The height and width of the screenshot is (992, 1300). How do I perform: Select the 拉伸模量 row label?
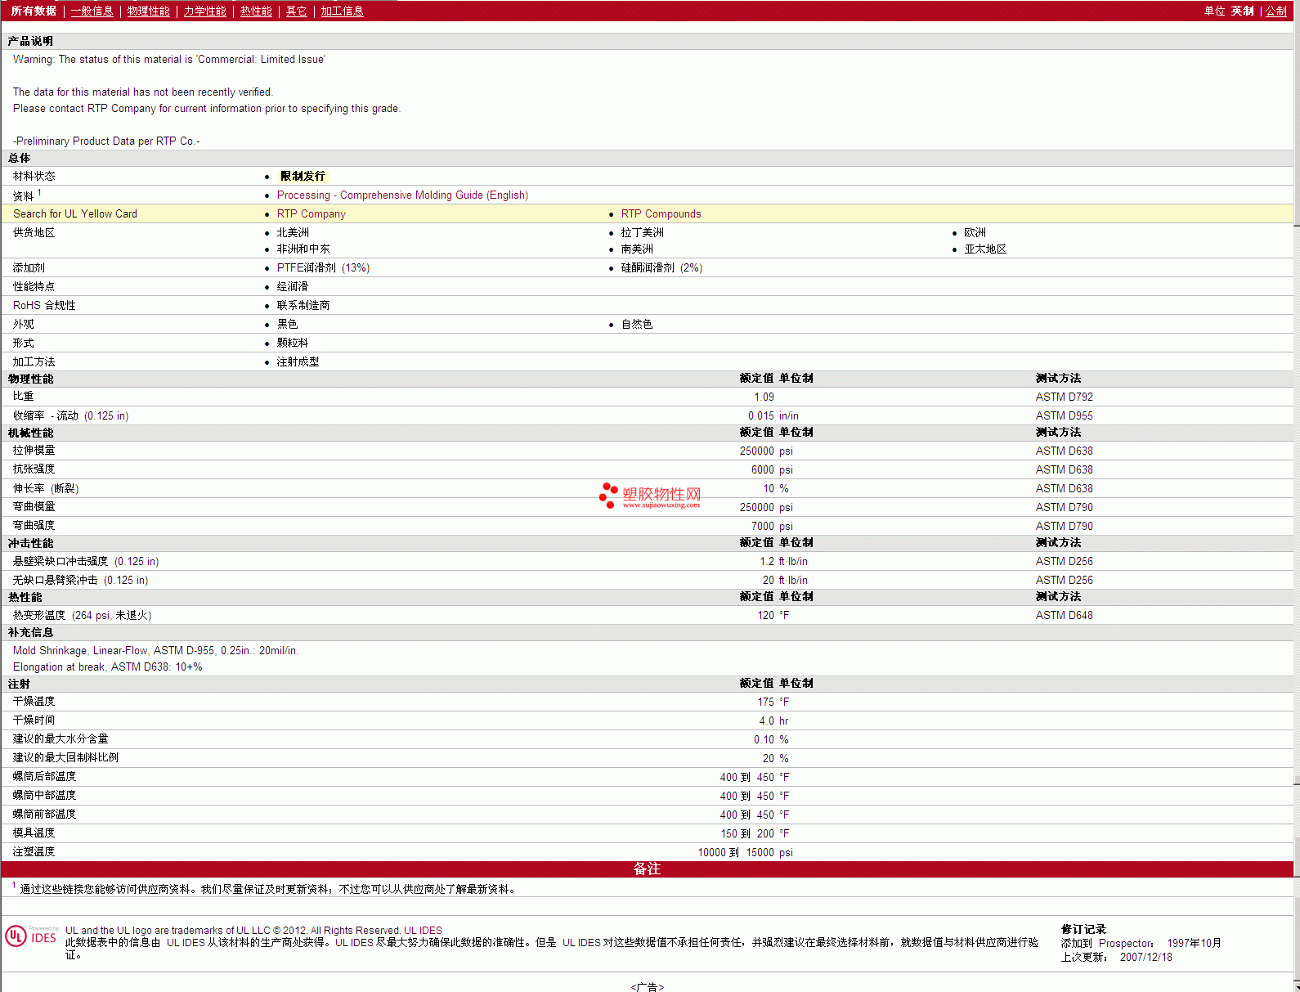(x=34, y=451)
